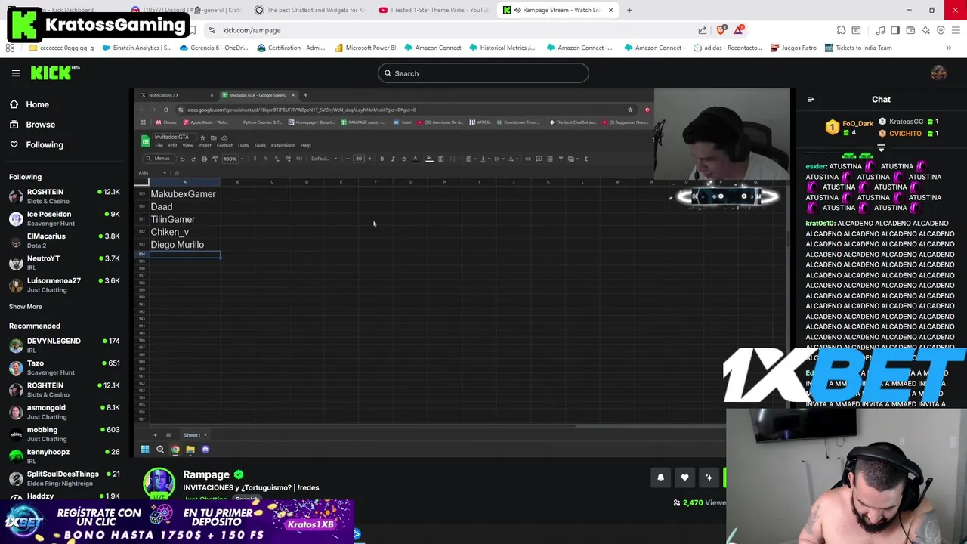Open Einstein Analytics bookmark
Screen dimensions: 967x544
(137, 48)
